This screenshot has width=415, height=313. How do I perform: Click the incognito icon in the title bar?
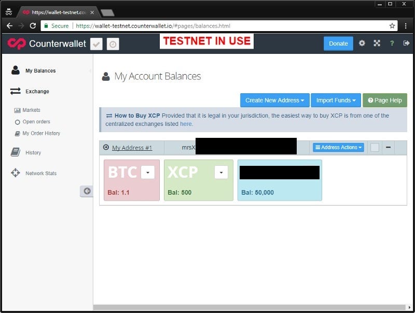click(x=9, y=12)
